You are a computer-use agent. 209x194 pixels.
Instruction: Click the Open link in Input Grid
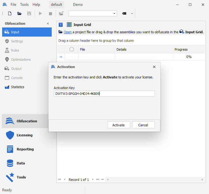click(x=68, y=32)
